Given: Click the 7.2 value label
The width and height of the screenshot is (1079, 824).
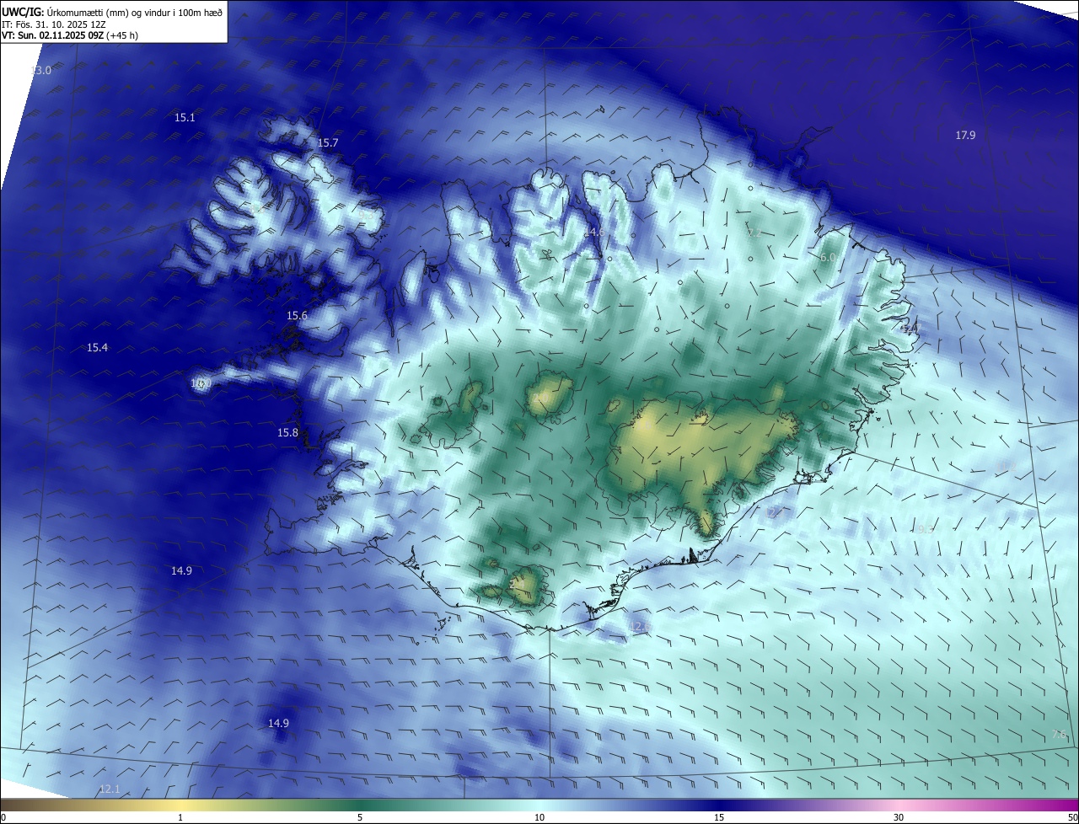Looking at the screenshot, I should [754, 233].
